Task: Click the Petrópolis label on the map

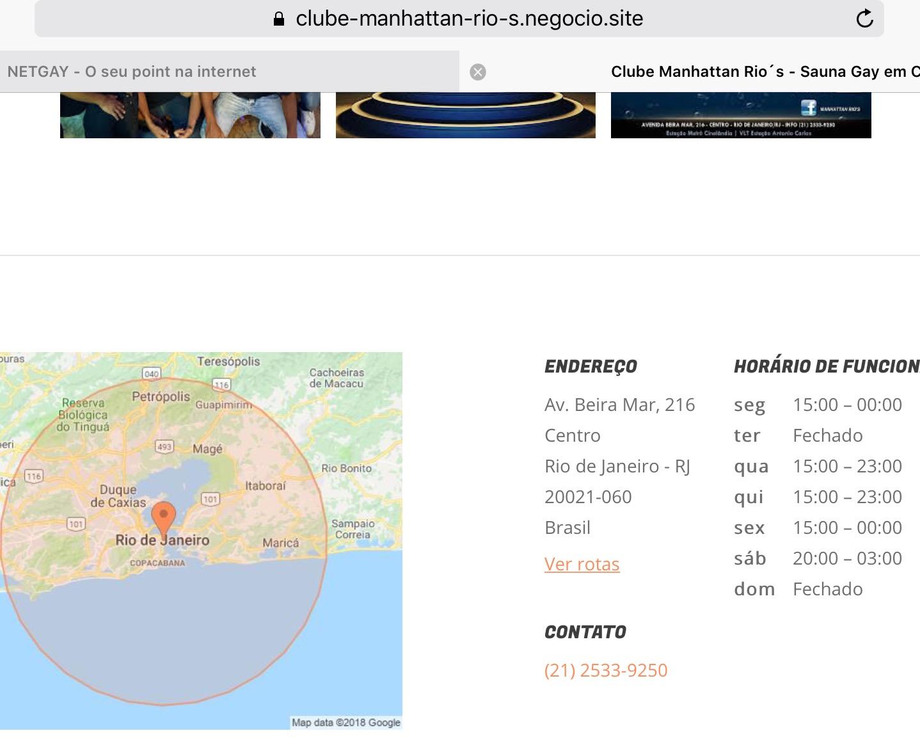Action: point(161,396)
